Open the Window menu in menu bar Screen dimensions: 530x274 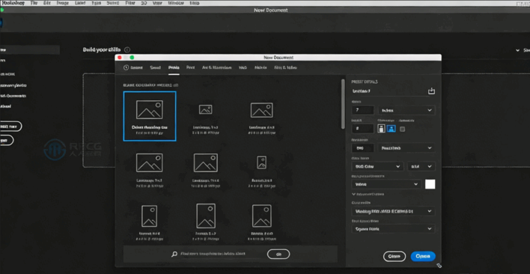click(175, 3)
